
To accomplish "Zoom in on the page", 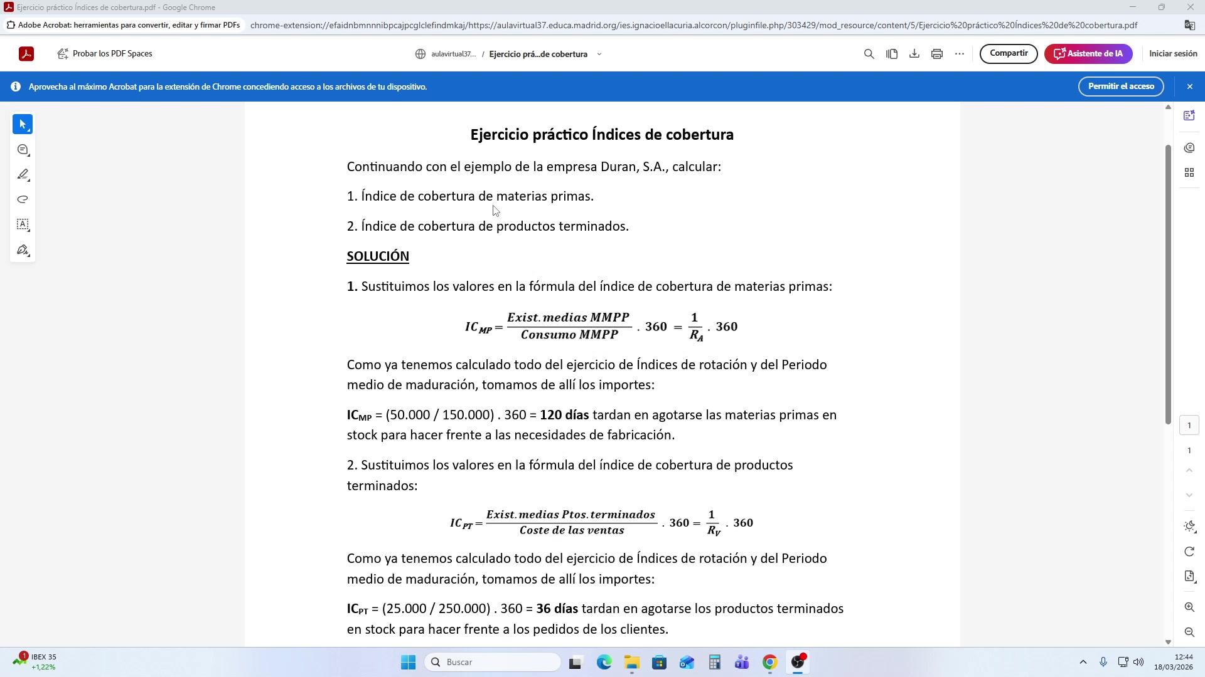I will click(1189, 607).
